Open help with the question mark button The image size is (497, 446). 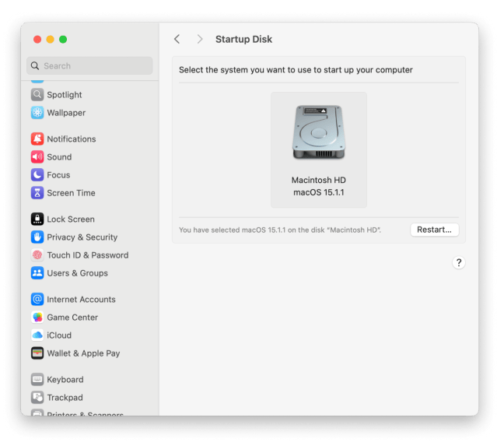point(458,262)
